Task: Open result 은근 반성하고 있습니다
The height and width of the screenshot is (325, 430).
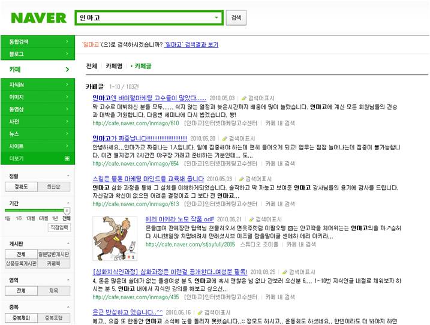Action: [128, 312]
